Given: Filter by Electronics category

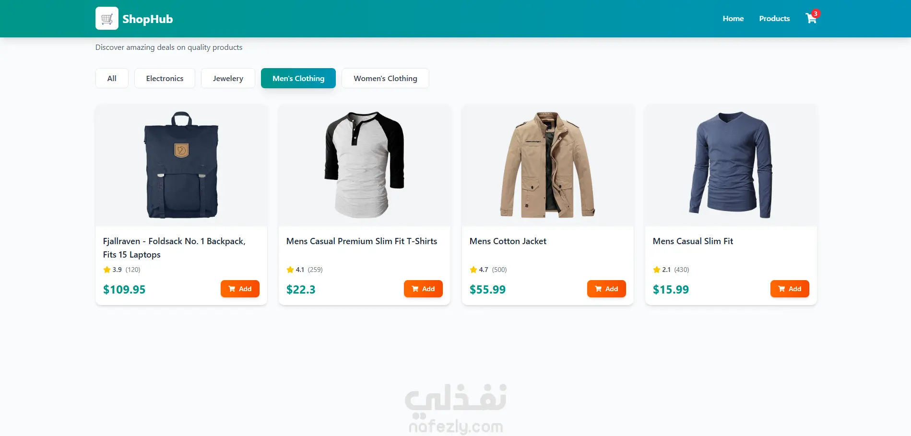Looking at the screenshot, I should 165,78.
